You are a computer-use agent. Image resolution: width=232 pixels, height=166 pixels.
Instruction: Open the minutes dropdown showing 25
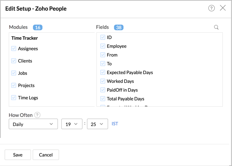[97, 124]
